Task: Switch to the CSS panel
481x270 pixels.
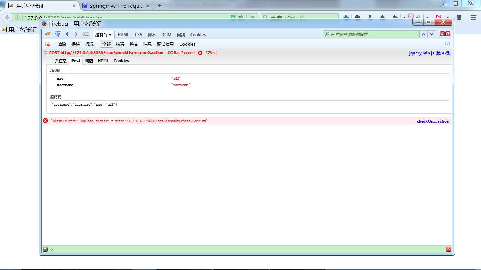Action: pyautogui.click(x=138, y=34)
